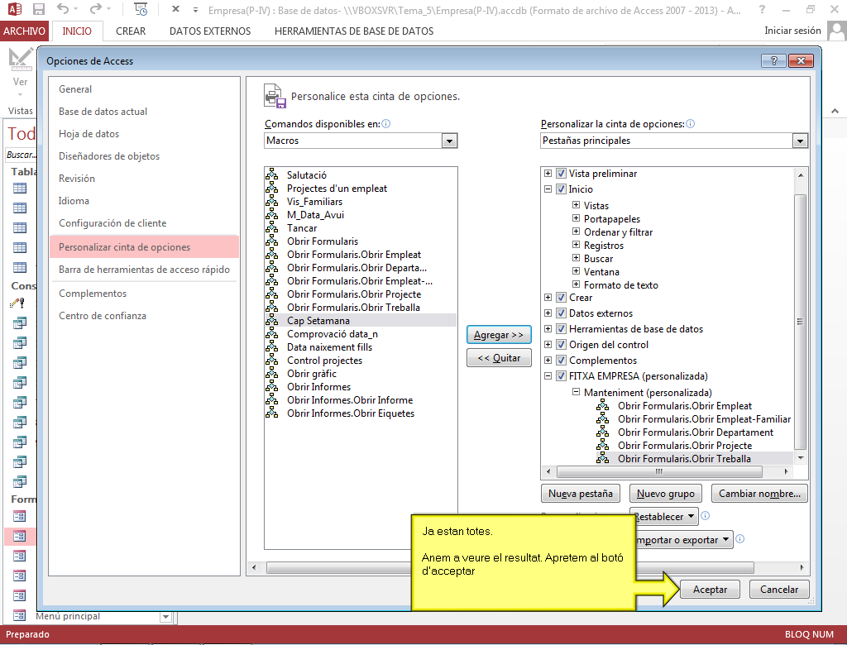
Task: Click macro icon beside Salutació
Action: coord(271,174)
